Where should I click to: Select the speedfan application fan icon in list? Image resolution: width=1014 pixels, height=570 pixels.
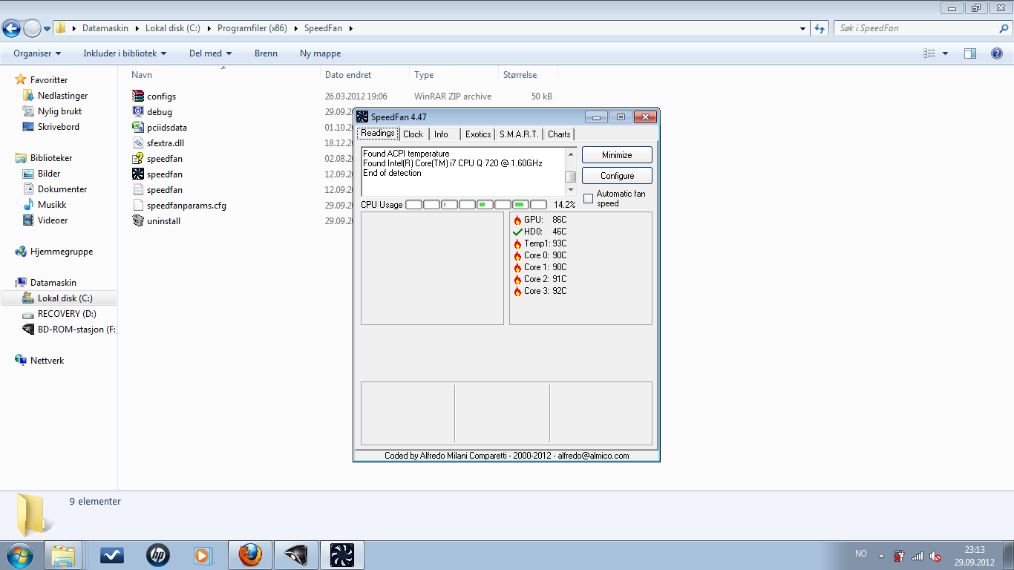137,174
